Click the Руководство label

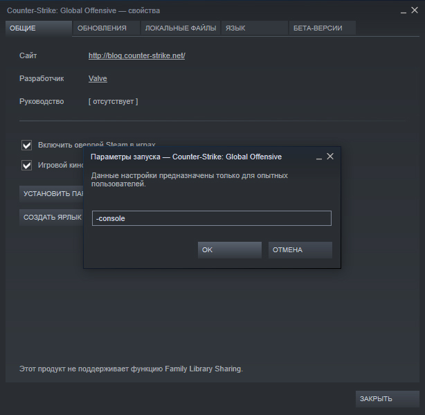42,101
